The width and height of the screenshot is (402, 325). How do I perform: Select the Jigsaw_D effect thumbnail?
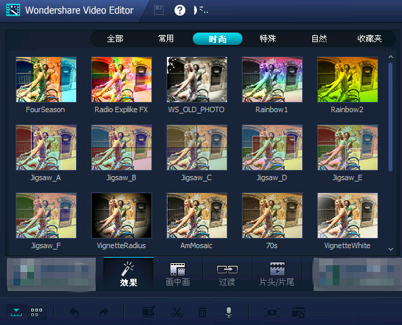272,148
